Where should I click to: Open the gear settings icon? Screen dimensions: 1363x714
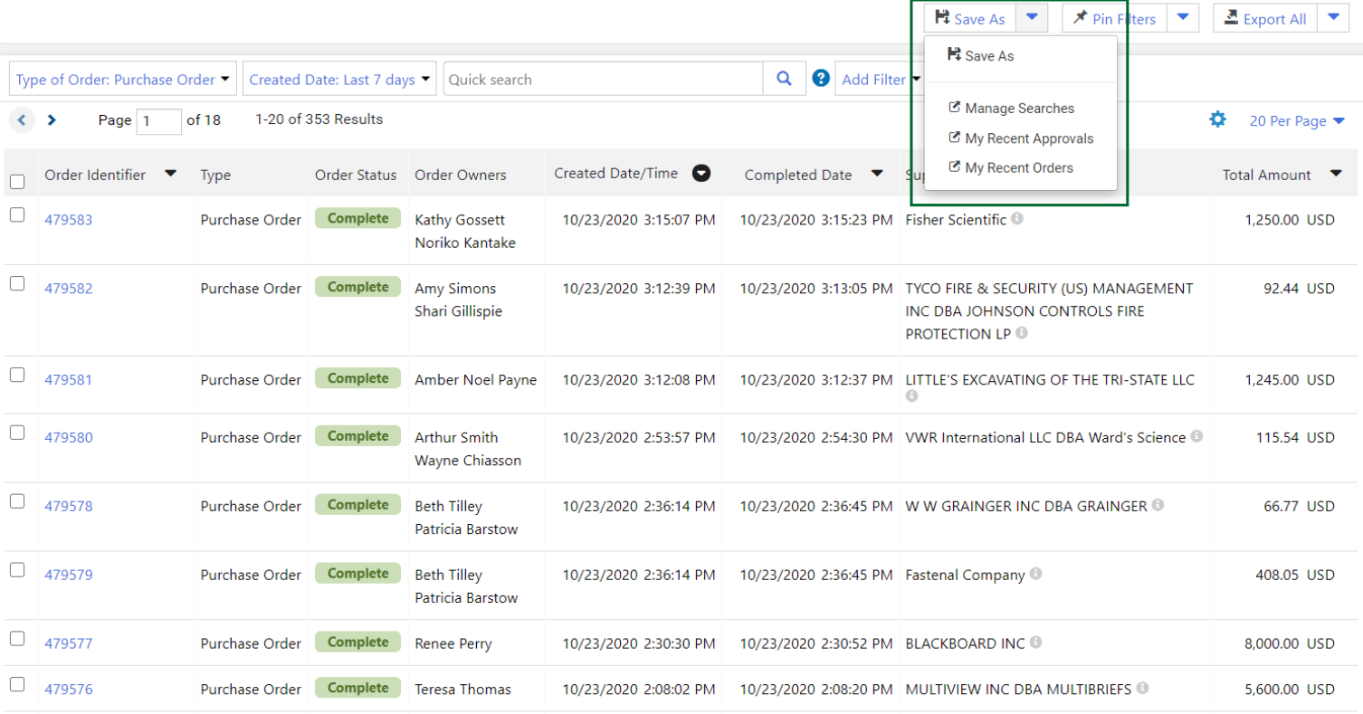point(1217,119)
